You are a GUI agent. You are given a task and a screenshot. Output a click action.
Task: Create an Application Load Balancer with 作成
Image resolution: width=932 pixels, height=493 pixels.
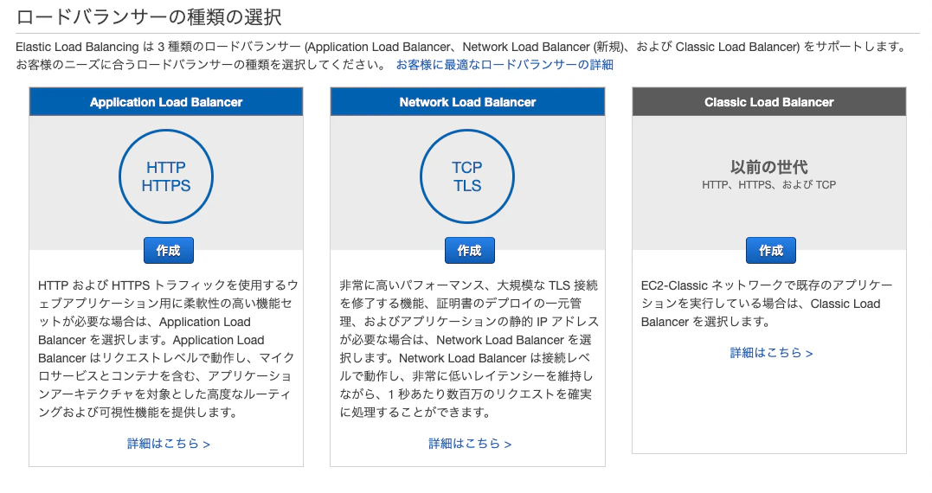[x=168, y=251]
